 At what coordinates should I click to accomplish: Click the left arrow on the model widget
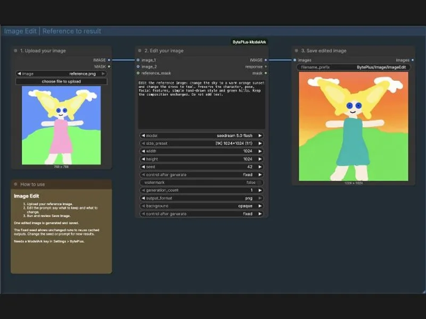click(143, 136)
